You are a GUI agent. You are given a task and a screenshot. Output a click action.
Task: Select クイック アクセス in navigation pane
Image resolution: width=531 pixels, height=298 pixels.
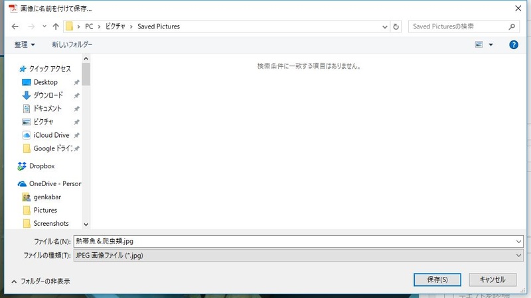click(x=50, y=69)
